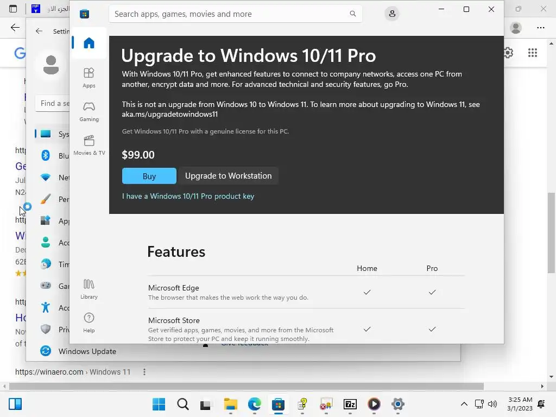Click Upgrade to Workstation button
556x417 pixels.
229,176
